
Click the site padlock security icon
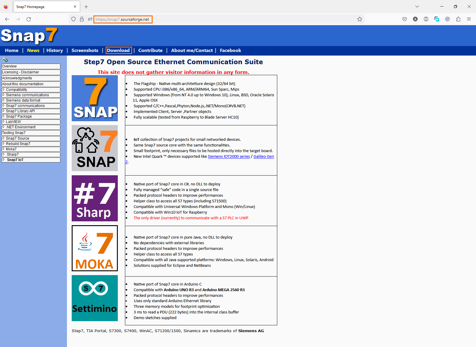(x=82, y=19)
